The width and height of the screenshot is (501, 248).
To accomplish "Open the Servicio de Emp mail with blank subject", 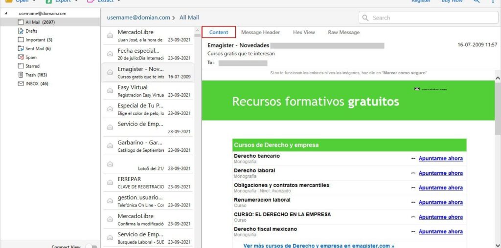I will pyautogui.click(x=147, y=127).
